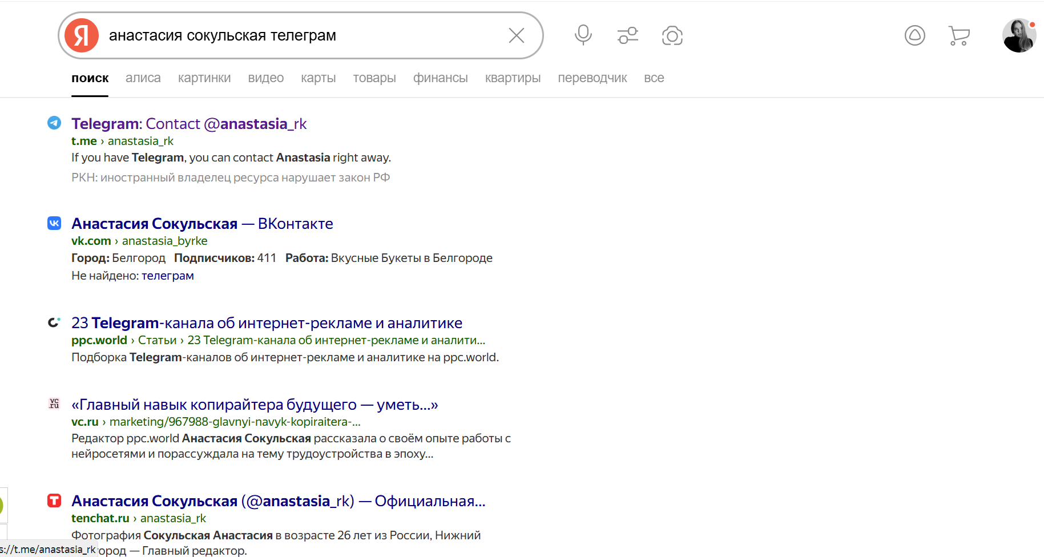The width and height of the screenshot is (1044, 557).
Task: Click the Telegram favicon beside first result
Action: click(x=54, y=123)
